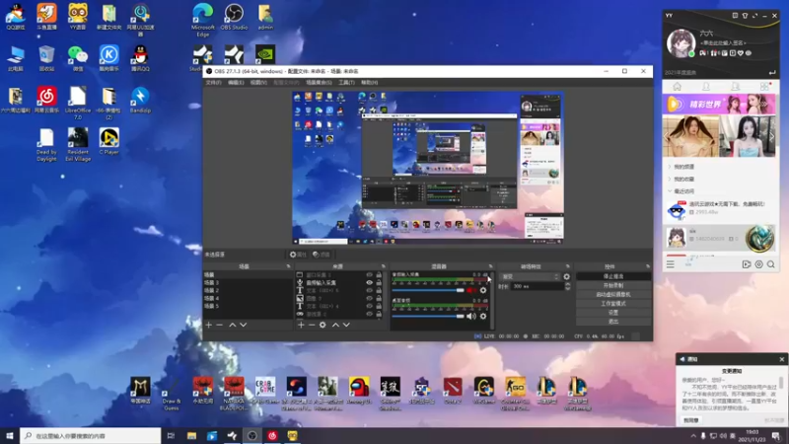Open the NetEase Cloud Music desktop icon

point(46,101)
